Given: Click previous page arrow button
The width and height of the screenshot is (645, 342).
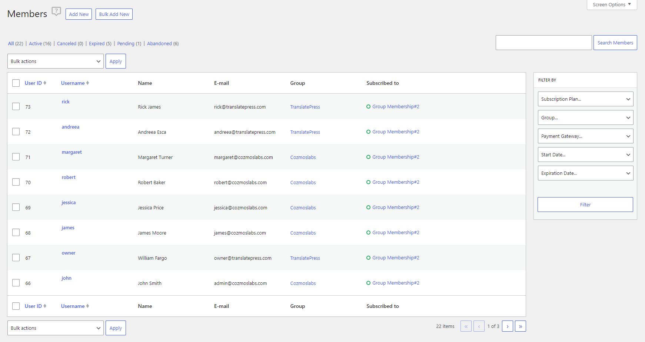Looking at the screenshot, I should (479, 326).
